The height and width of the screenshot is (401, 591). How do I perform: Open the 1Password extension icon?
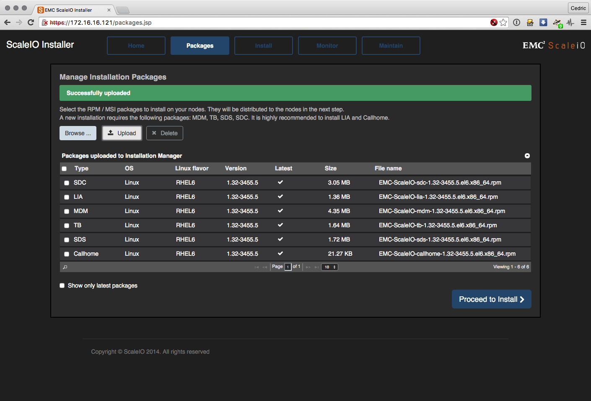click(517, 23)
